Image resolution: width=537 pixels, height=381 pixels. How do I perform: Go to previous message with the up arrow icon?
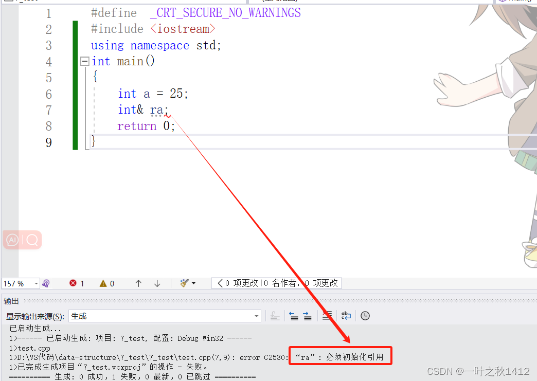[138, 283]
